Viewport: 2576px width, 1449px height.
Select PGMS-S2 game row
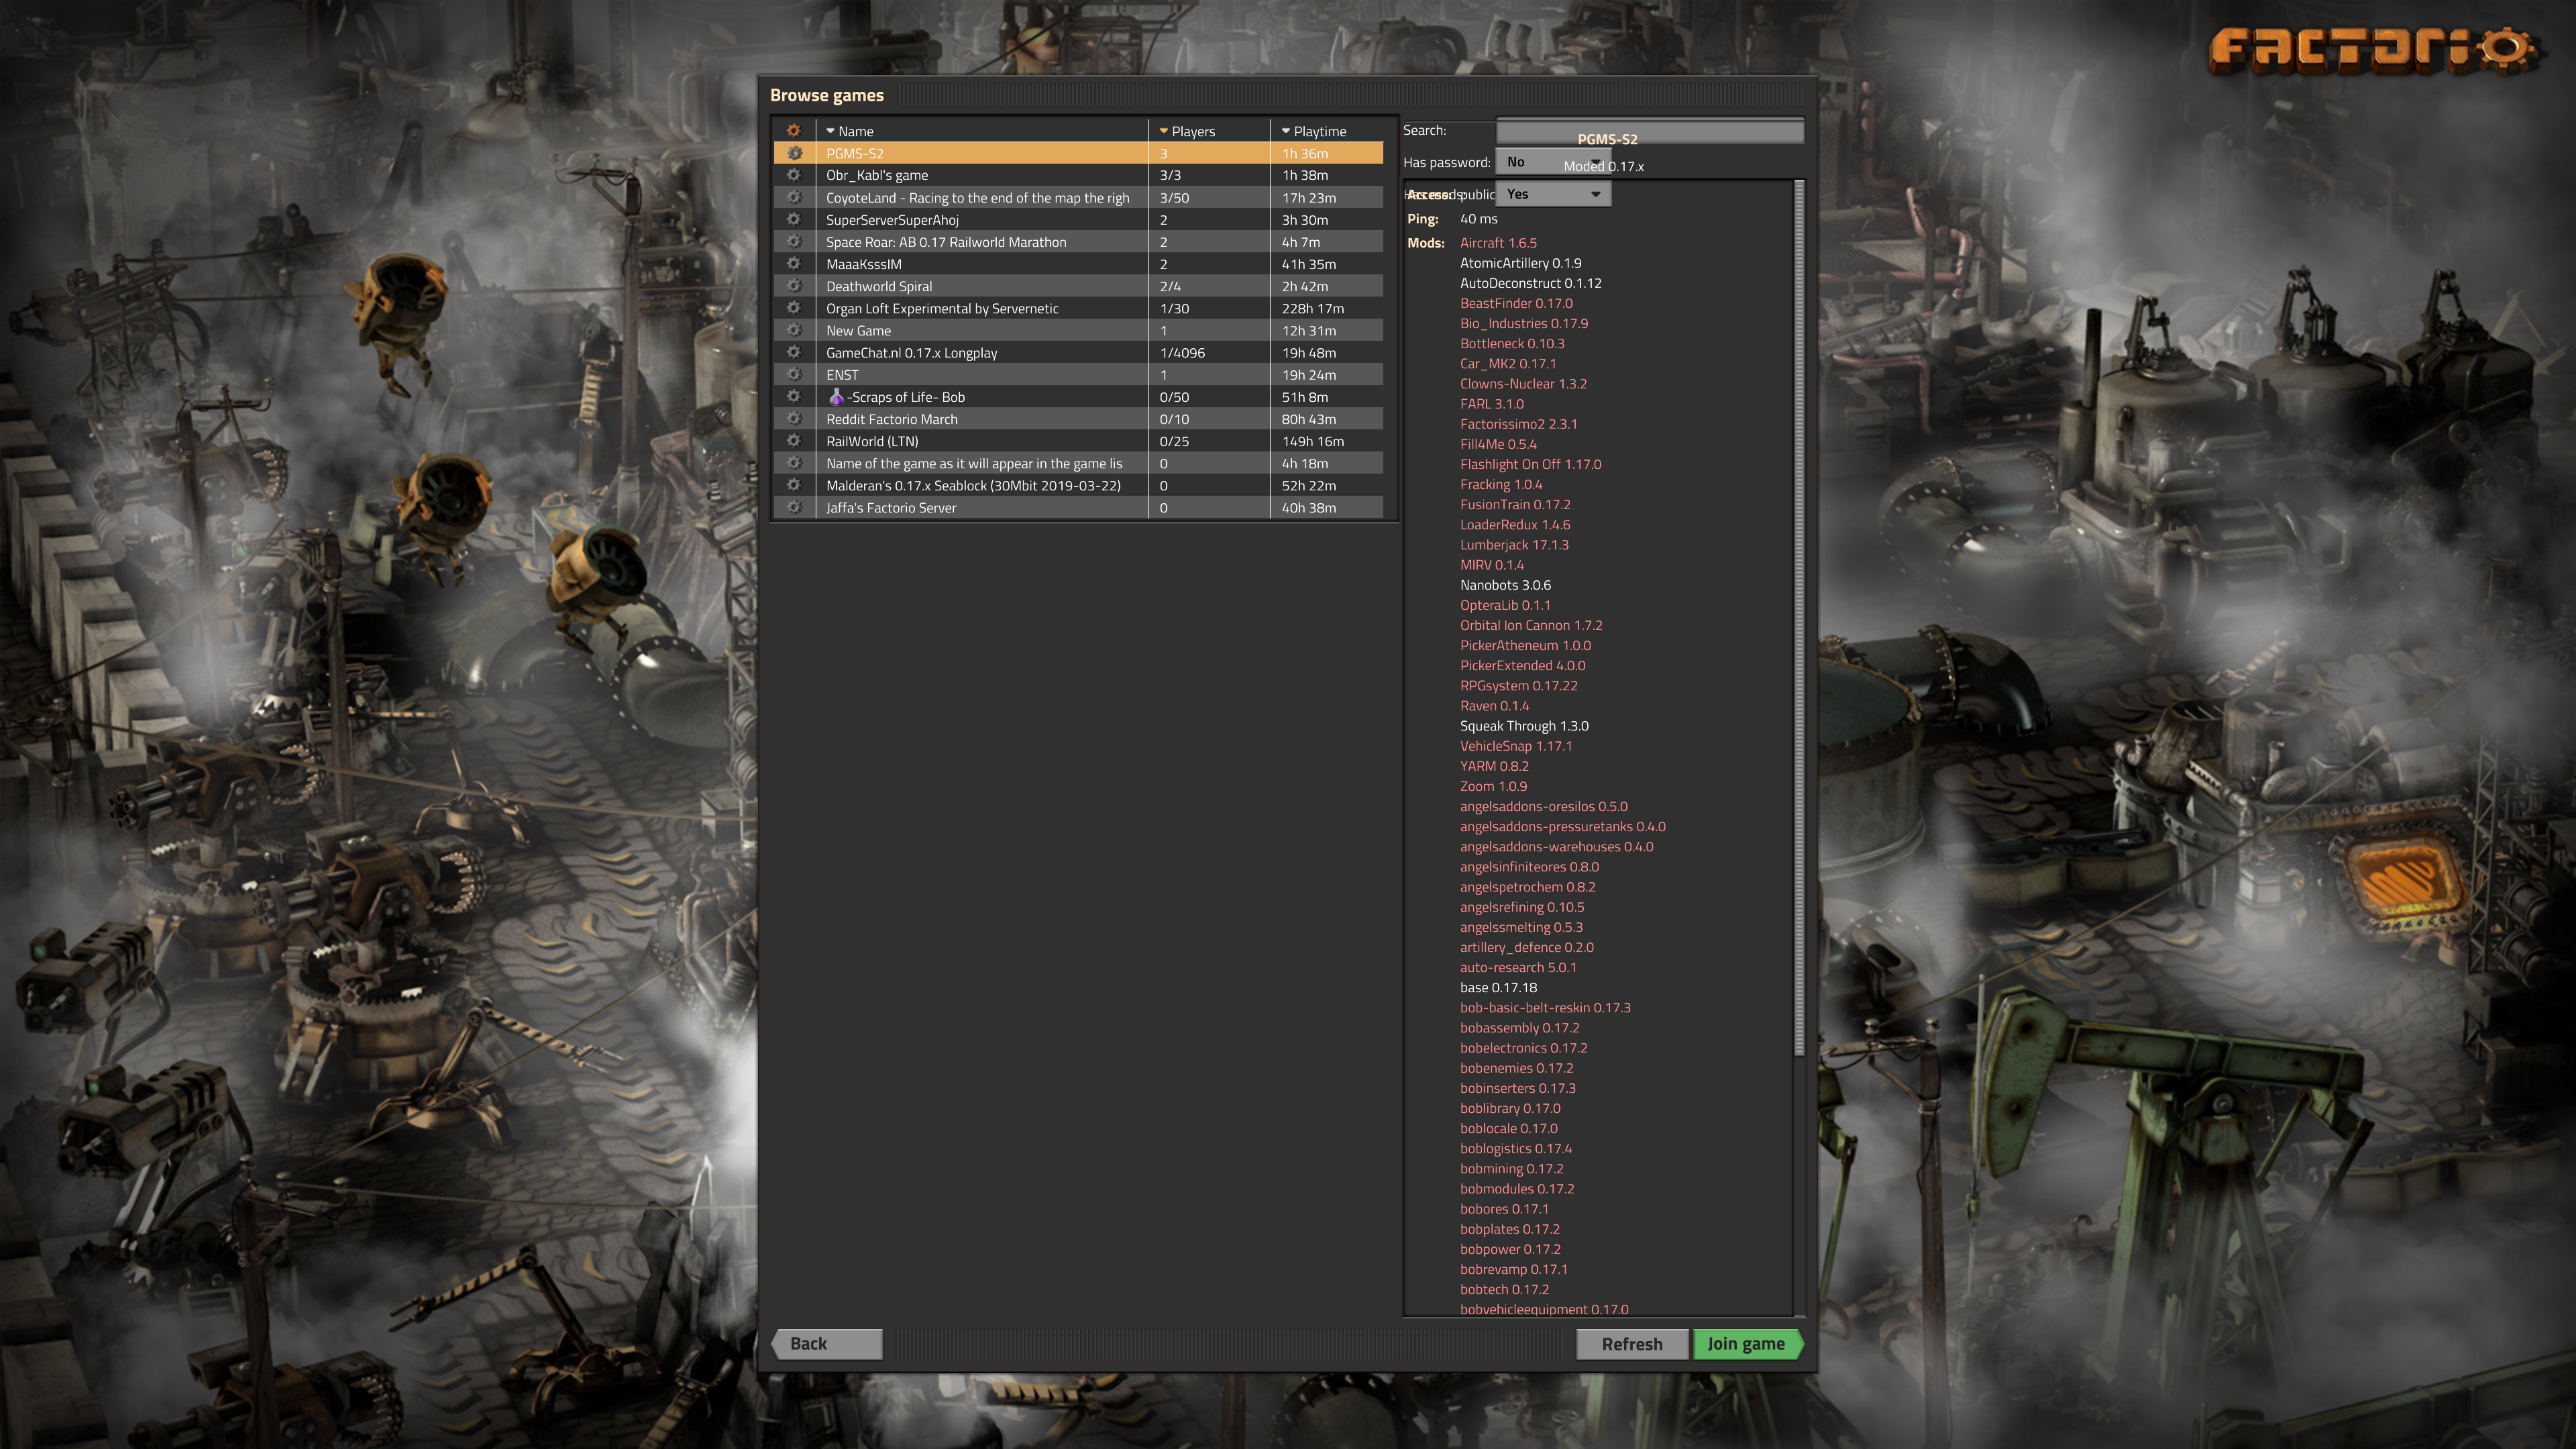[x=1079, y=153]
